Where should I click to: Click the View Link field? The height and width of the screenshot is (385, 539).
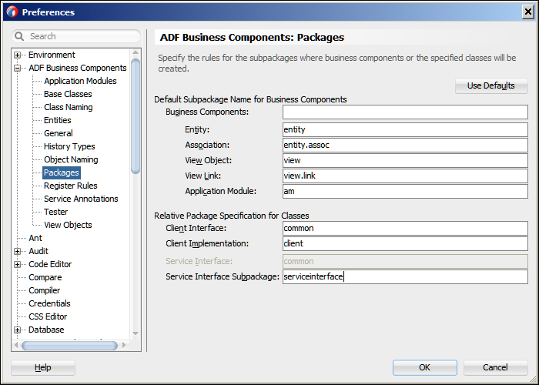tap(405, 176)
